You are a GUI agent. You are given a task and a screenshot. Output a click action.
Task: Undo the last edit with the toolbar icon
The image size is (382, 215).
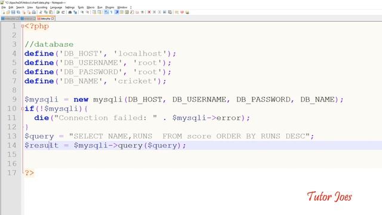click(58, 12)
